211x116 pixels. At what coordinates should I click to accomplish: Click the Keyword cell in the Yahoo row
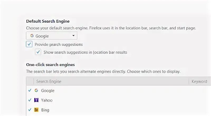point(199,100)
